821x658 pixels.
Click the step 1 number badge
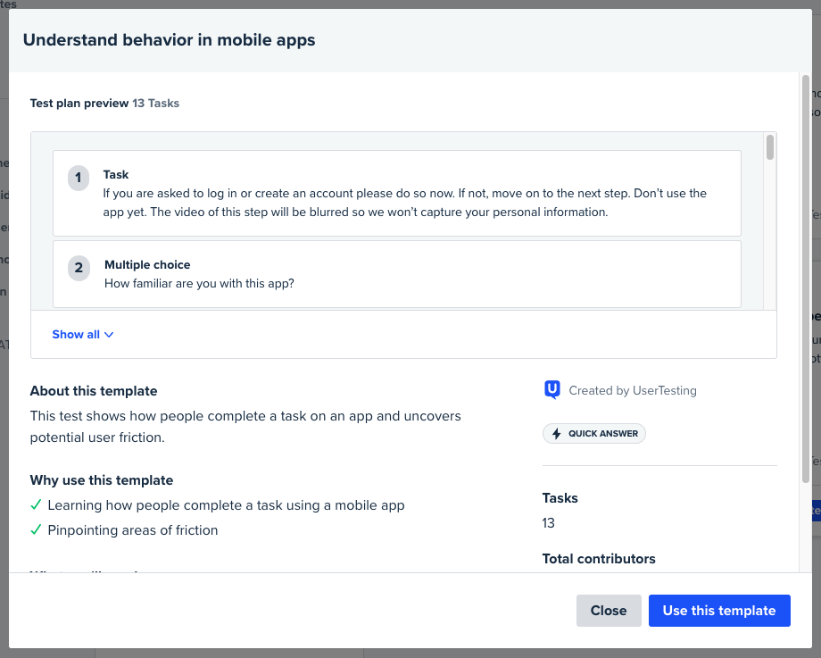(79, 179)
